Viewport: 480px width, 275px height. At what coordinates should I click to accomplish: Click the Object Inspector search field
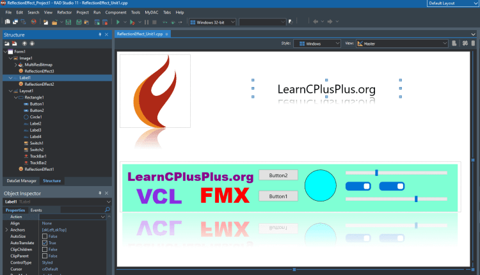(x=83, y=210)
